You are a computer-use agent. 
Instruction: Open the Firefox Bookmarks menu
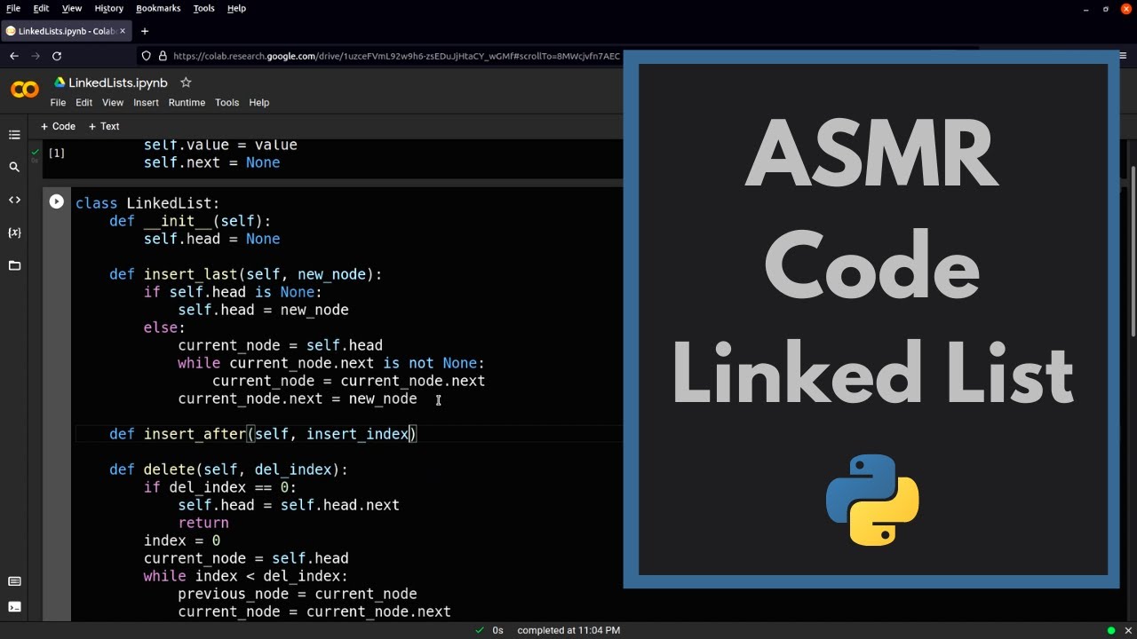[x=158, y=8]
